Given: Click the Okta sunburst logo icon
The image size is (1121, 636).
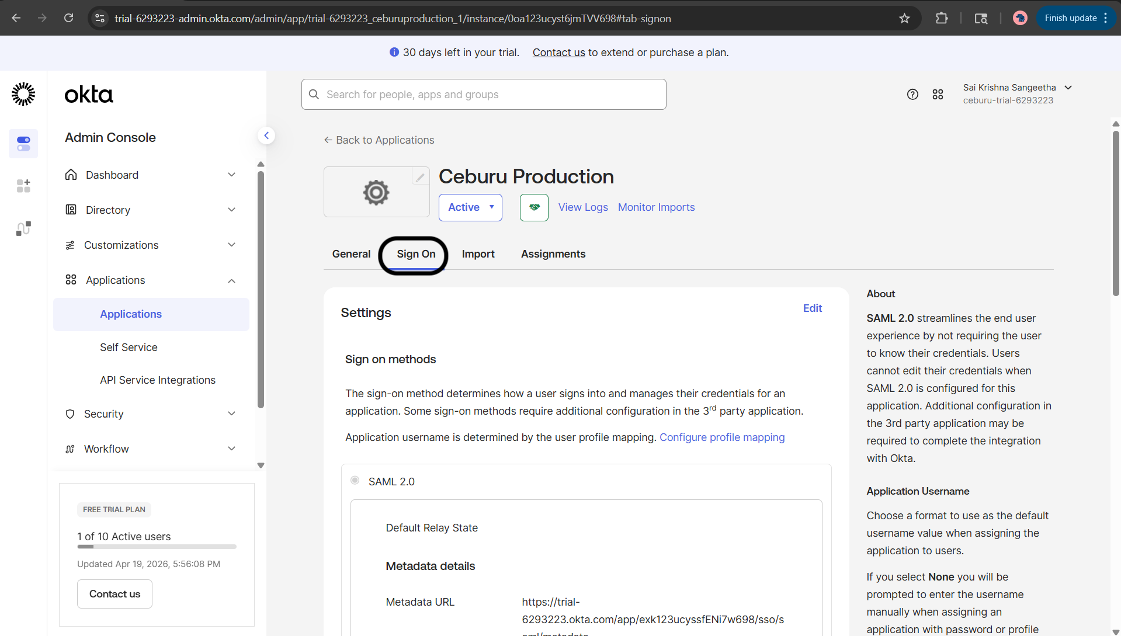Looking at the screenshot, I should 23,94.
